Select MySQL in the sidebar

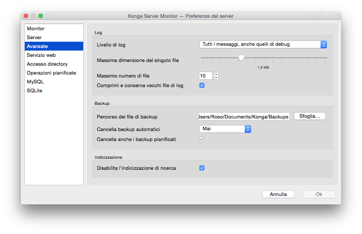[54, 82]
